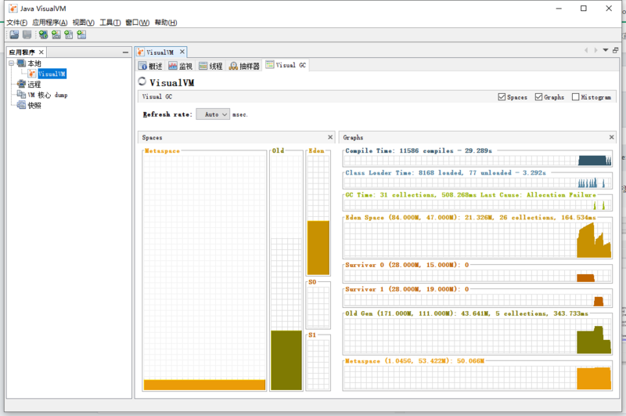Click the 本地 computer icon in tree
Image resolution: width=626 pixels, height=416 pixels.
[x=22, y=63]
